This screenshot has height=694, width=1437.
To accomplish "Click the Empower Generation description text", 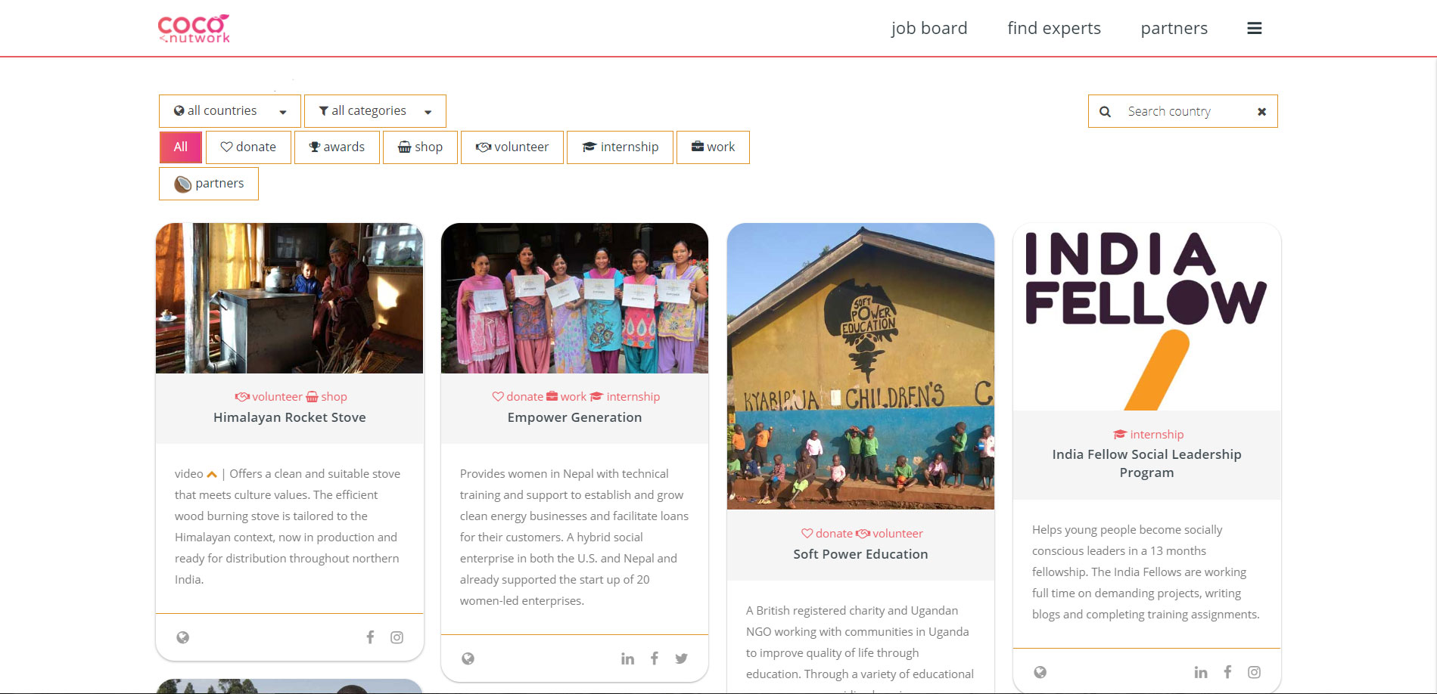I will (x=574, y=538).
